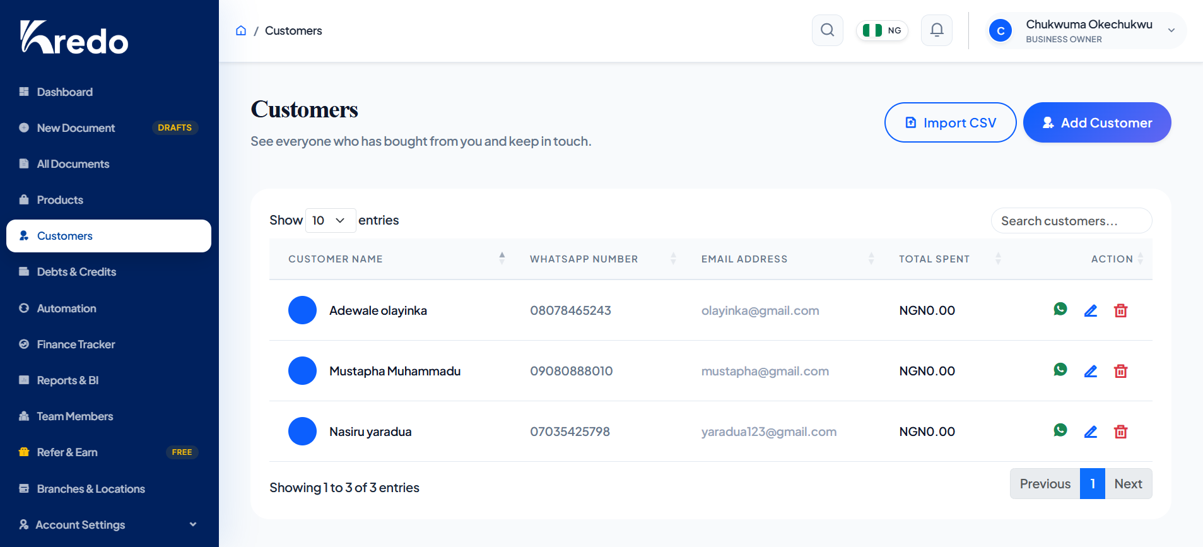
Task: Click 'Showing 1 to 3 of 3 entries'
Action: 344,488
